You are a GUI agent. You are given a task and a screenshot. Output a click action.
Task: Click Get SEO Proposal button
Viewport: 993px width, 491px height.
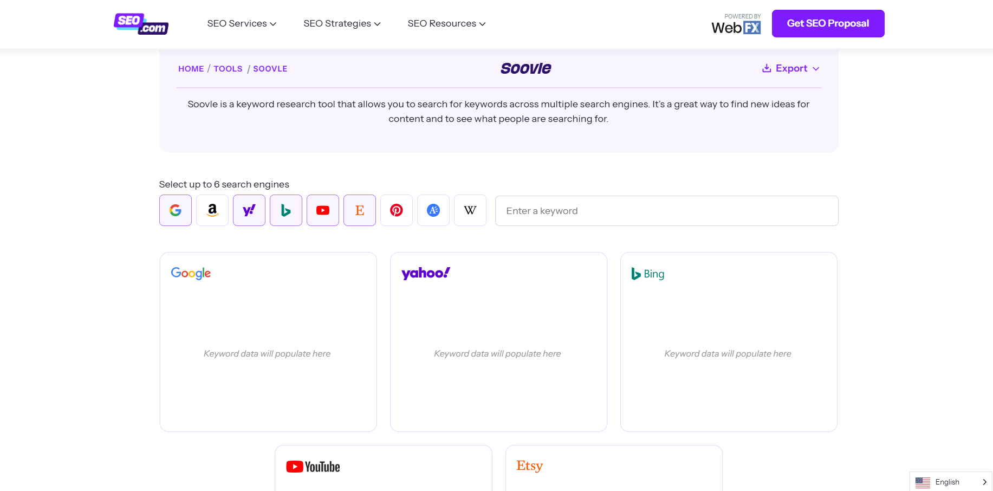pyautogui.click(x=828, y=23)
